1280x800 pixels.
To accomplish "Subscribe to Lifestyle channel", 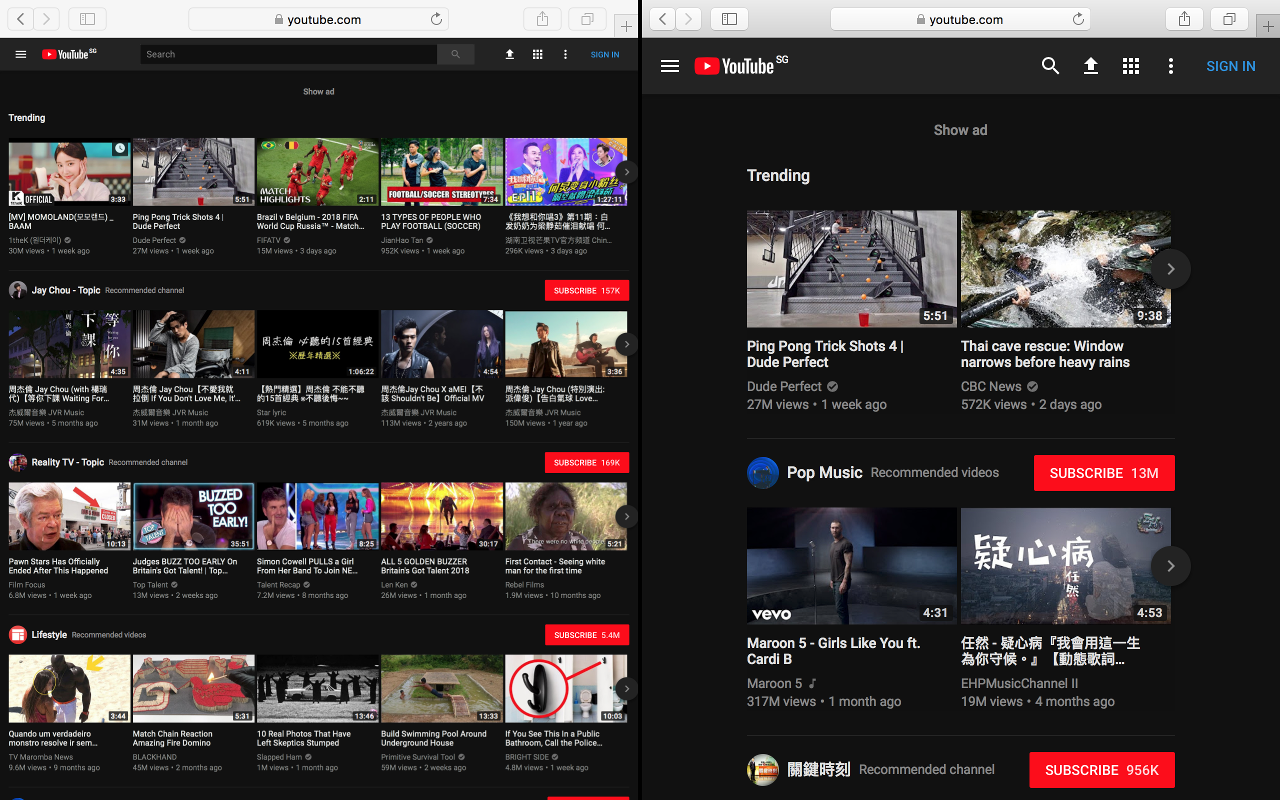I will pos(586,635).
